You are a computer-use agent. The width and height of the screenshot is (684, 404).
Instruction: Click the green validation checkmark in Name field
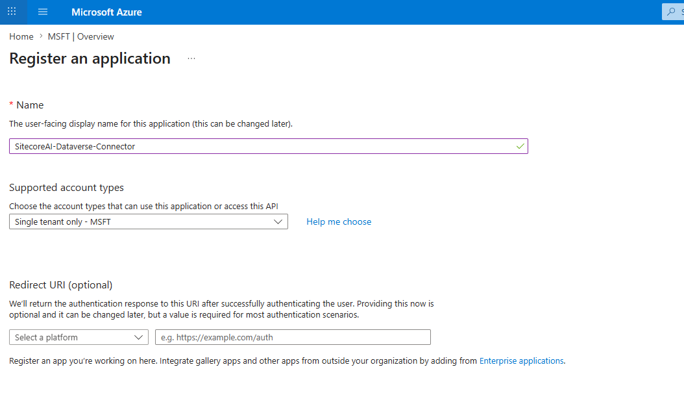(520, 146)
